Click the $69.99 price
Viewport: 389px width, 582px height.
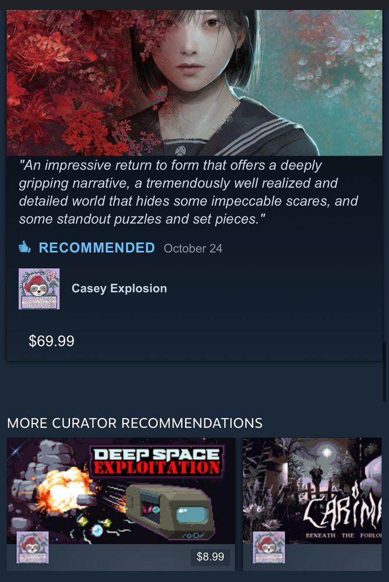[52, 341]
